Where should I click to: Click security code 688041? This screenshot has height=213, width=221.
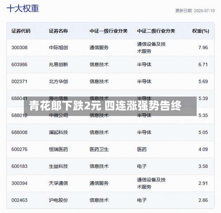pos(19,98)
